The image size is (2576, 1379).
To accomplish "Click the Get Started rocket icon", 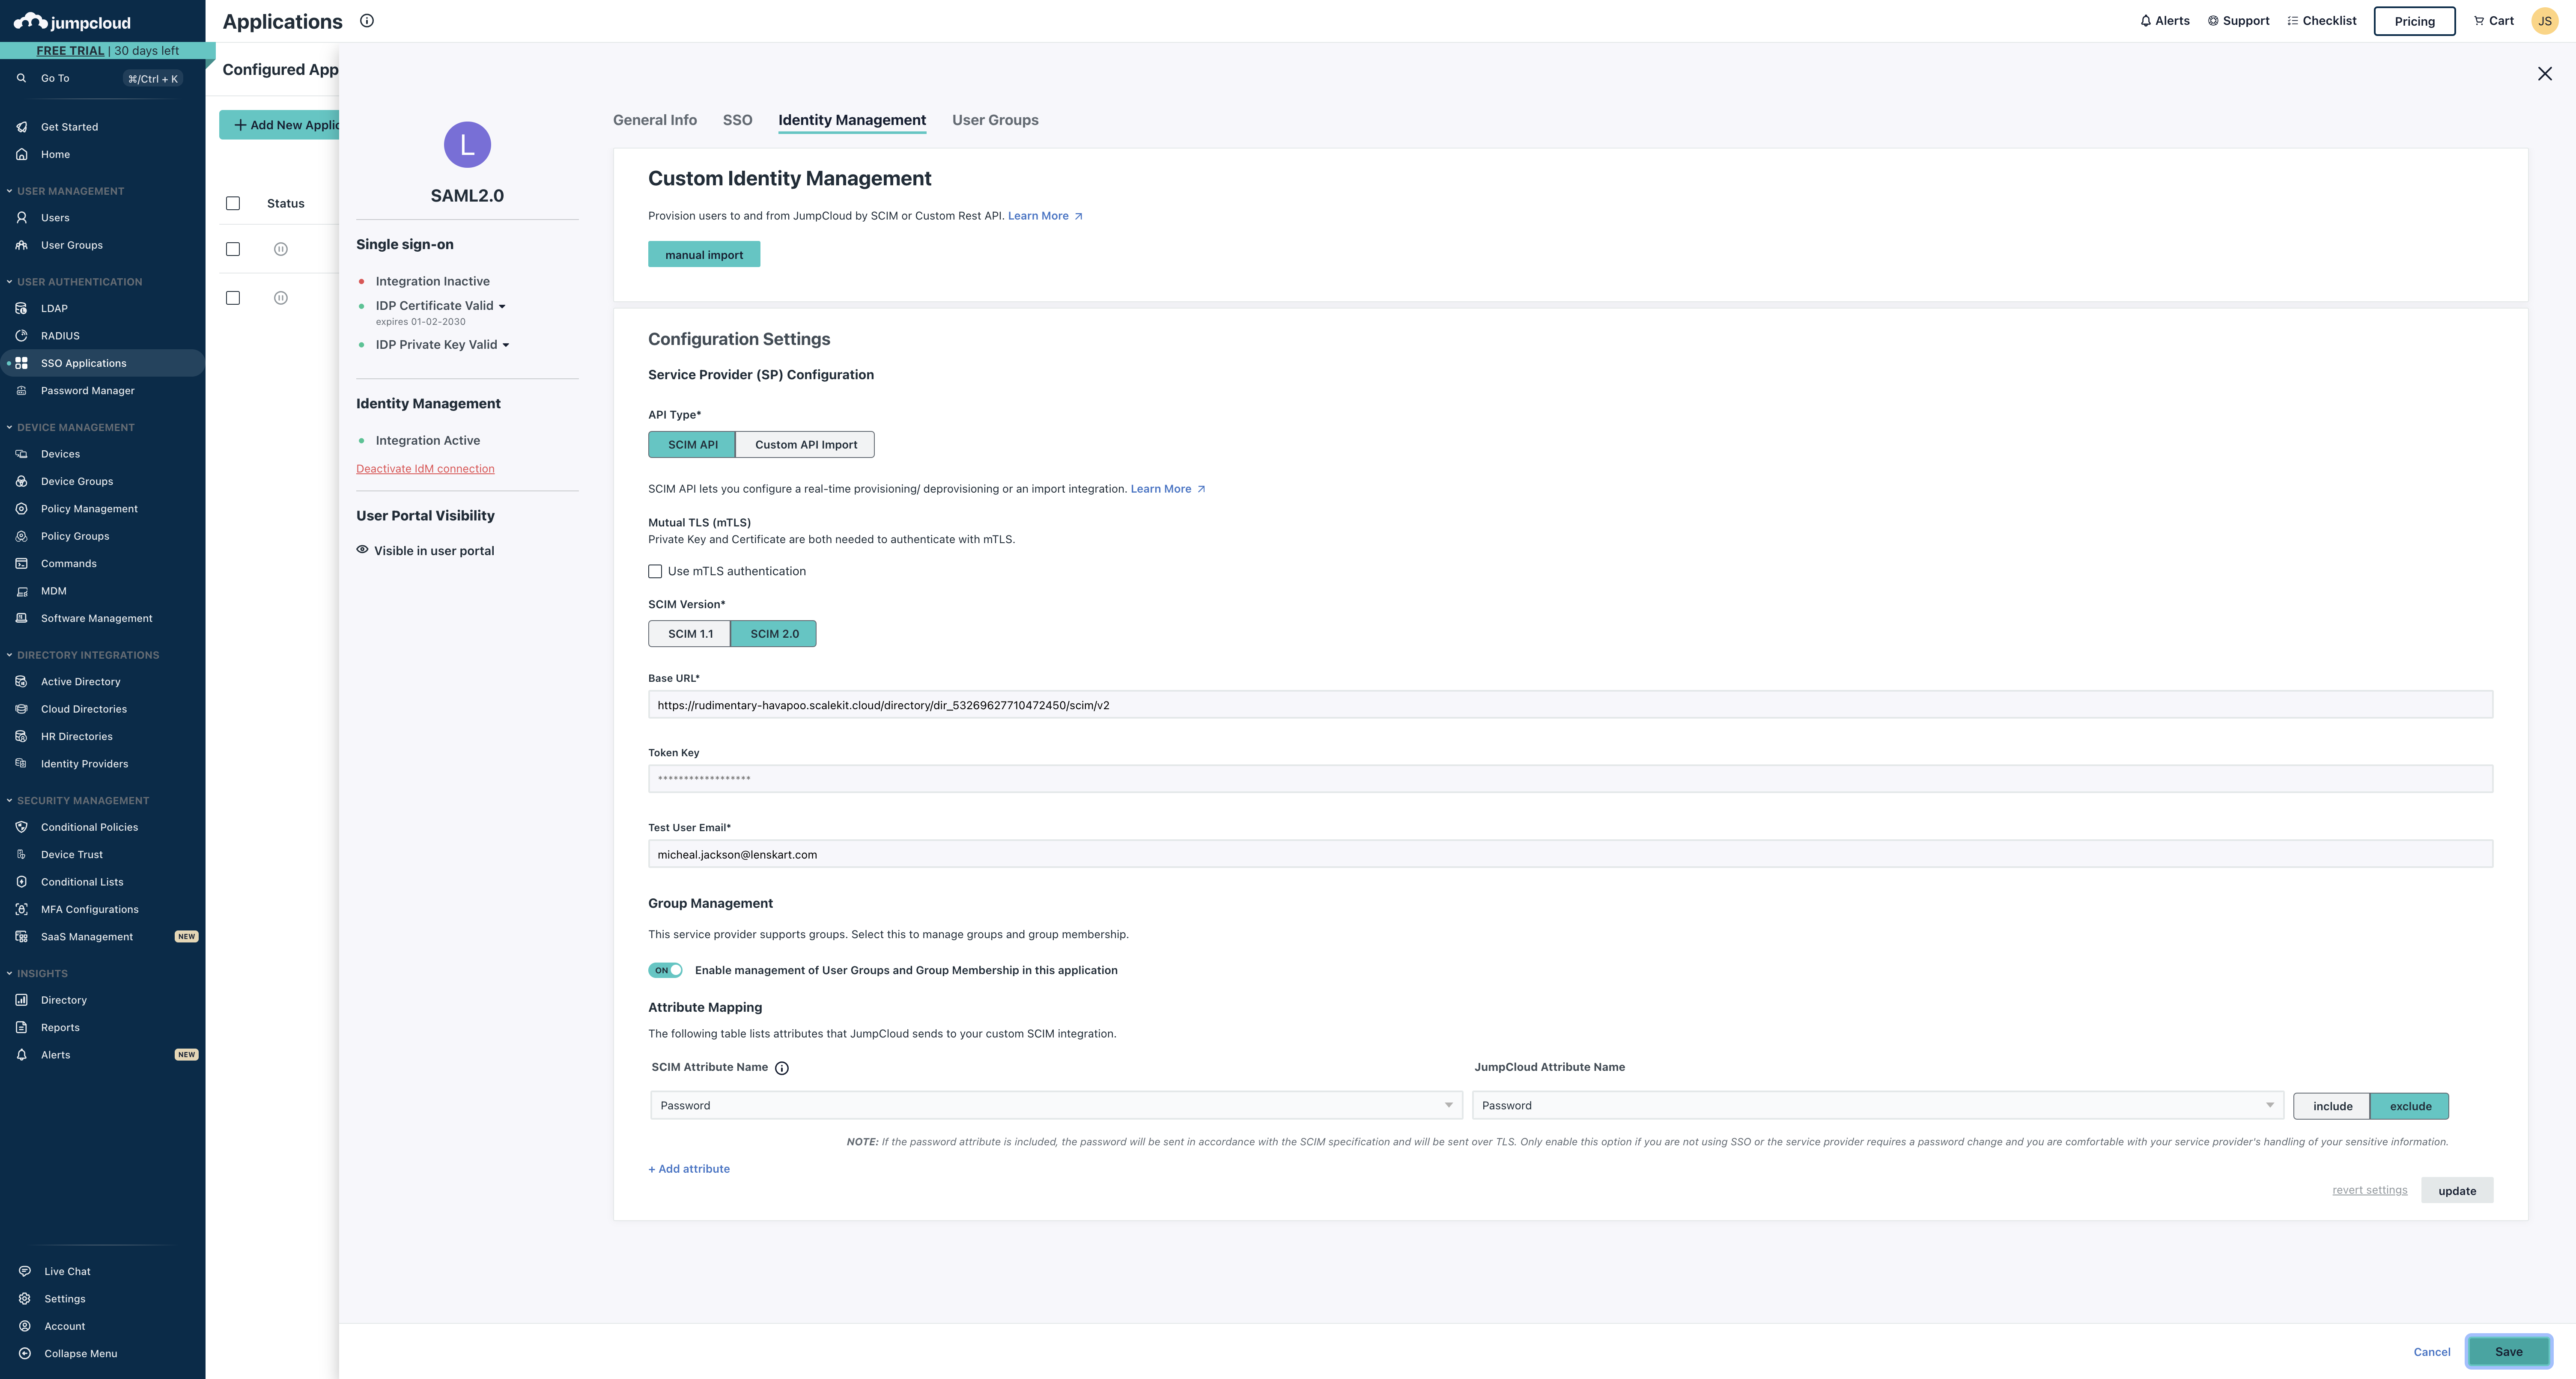I will coord(21,127).
